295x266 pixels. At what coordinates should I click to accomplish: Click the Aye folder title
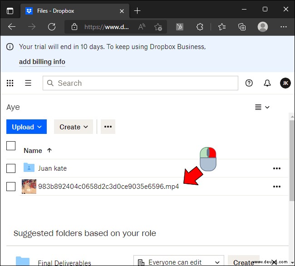click(13, 107)
